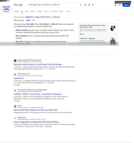Image resolution: width=134 pixels, height=143 pixels.
Task: Click the Collier County Clerk favicon
Action: [x=15, y=61]
